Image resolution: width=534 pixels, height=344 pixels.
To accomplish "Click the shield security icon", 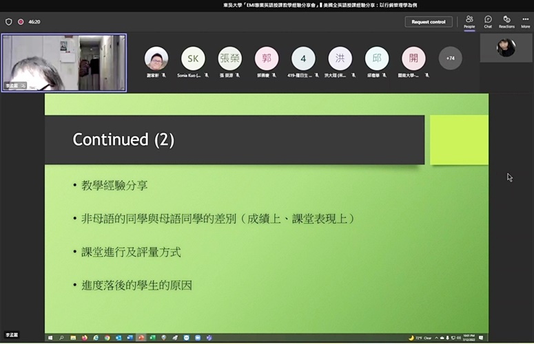I will pos(8,22).
